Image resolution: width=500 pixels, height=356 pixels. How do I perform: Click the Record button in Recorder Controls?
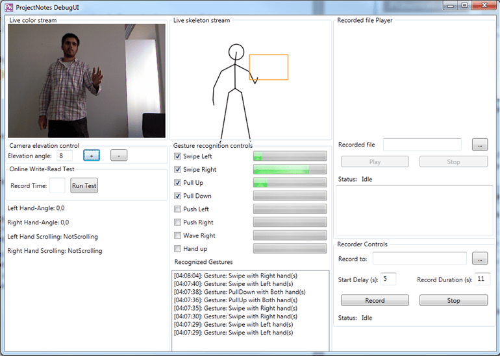click(x=375, y=300)
